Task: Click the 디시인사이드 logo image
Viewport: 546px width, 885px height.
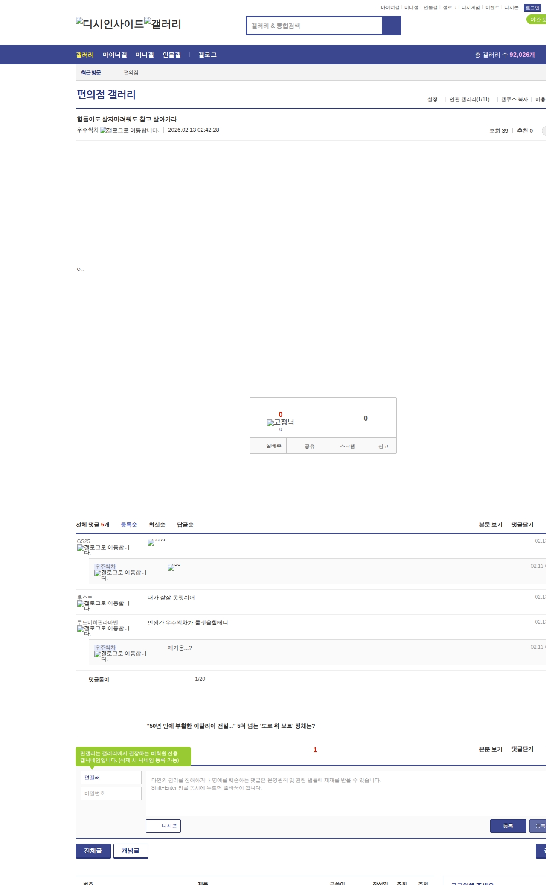Action: click(x=110, y=24)
